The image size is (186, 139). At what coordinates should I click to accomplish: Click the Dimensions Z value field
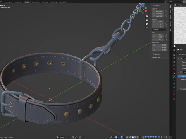click(x=160, y=50)
